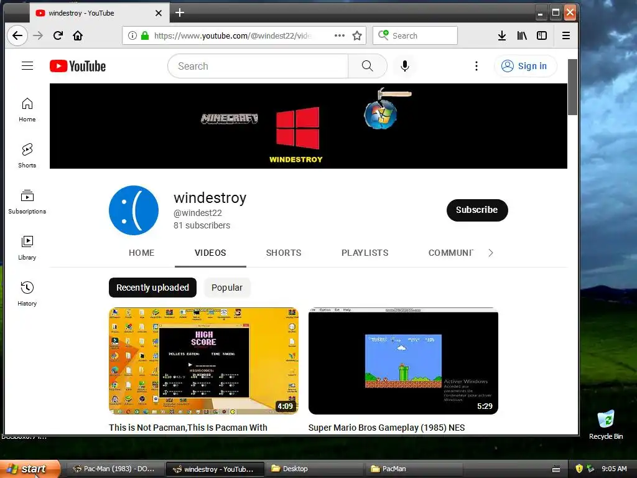The image size is (637, 478).
Task: Open the Windows XP start menu
Action: tap(30, 469)
